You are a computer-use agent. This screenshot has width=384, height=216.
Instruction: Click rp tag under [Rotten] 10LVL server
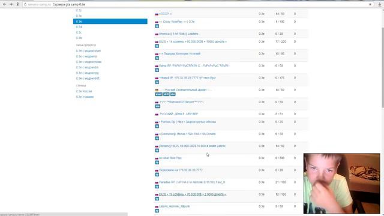point(157,151)
